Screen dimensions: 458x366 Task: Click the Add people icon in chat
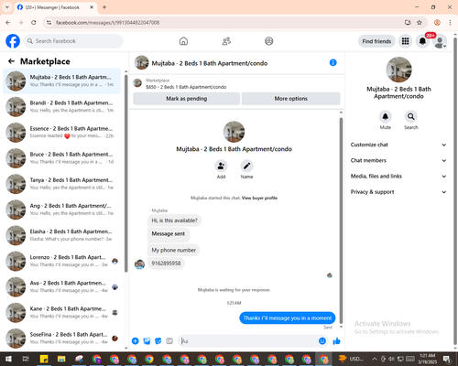click(221, 166)
